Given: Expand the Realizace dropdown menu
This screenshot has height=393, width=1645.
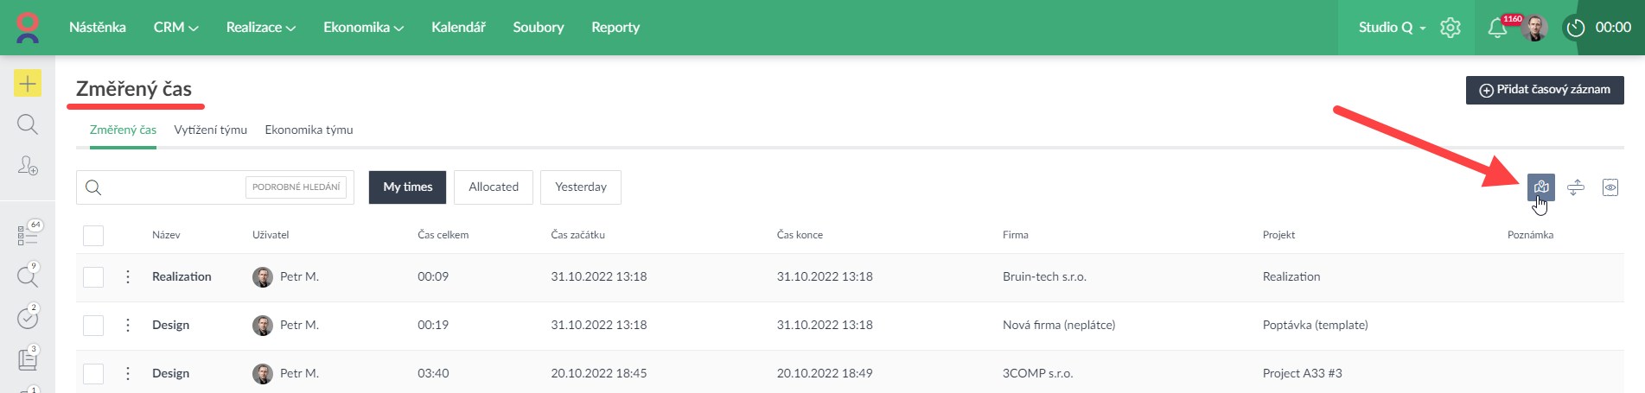Looking at the screenshot, I should tap(260, 28).
